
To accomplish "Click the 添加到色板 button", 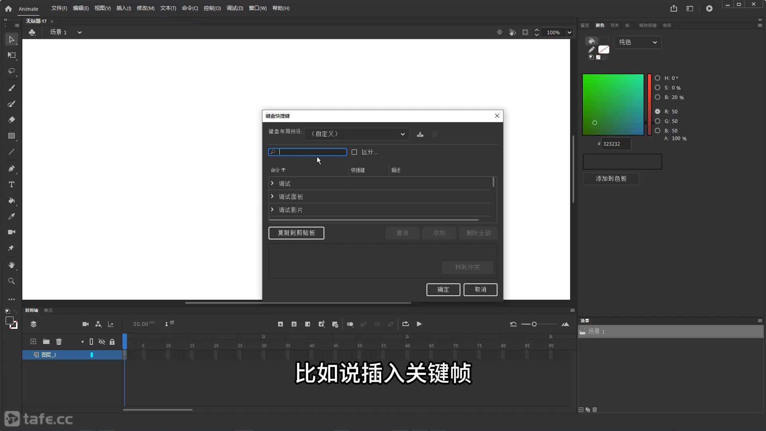I will point(611,179).
